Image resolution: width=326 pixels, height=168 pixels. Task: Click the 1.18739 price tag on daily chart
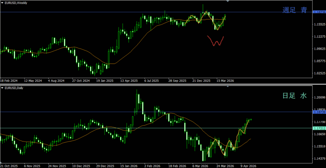click(x=319, y=112)
